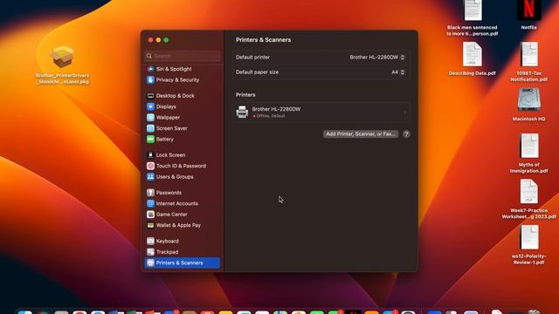Click the Lock Screen icon
The width and height of the screenshot is (559, 314).
150,155
